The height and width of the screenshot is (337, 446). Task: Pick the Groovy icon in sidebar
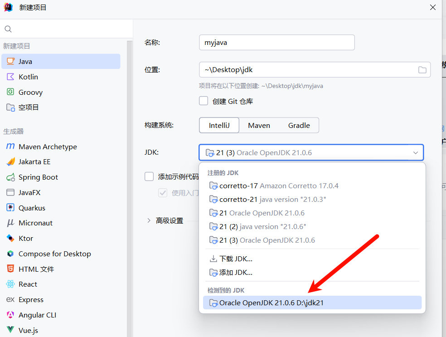tap(10, 92)
